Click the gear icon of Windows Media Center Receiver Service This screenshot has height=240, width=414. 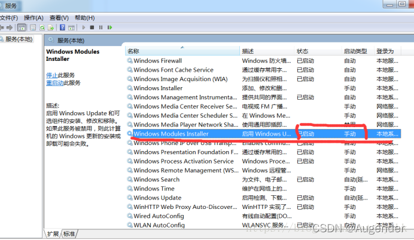(x=130, y=106)
